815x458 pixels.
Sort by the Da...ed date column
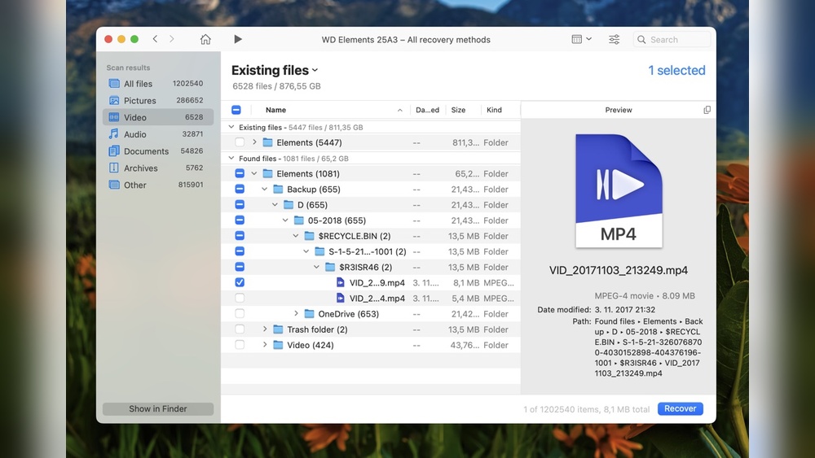click(427, 110)
